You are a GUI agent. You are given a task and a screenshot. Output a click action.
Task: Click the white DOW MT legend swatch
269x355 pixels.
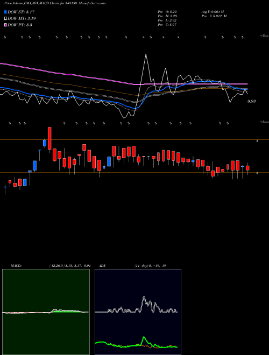pos(6,19)
